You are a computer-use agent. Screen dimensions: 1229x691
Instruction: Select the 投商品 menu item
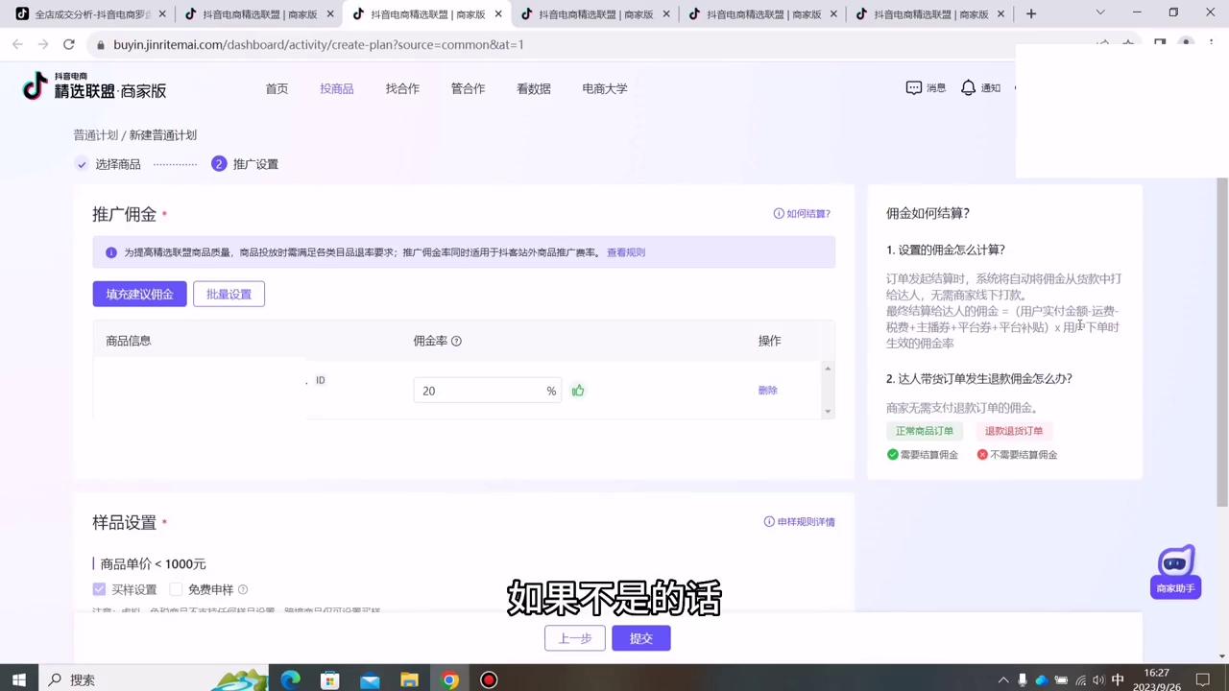pos(336,87)
